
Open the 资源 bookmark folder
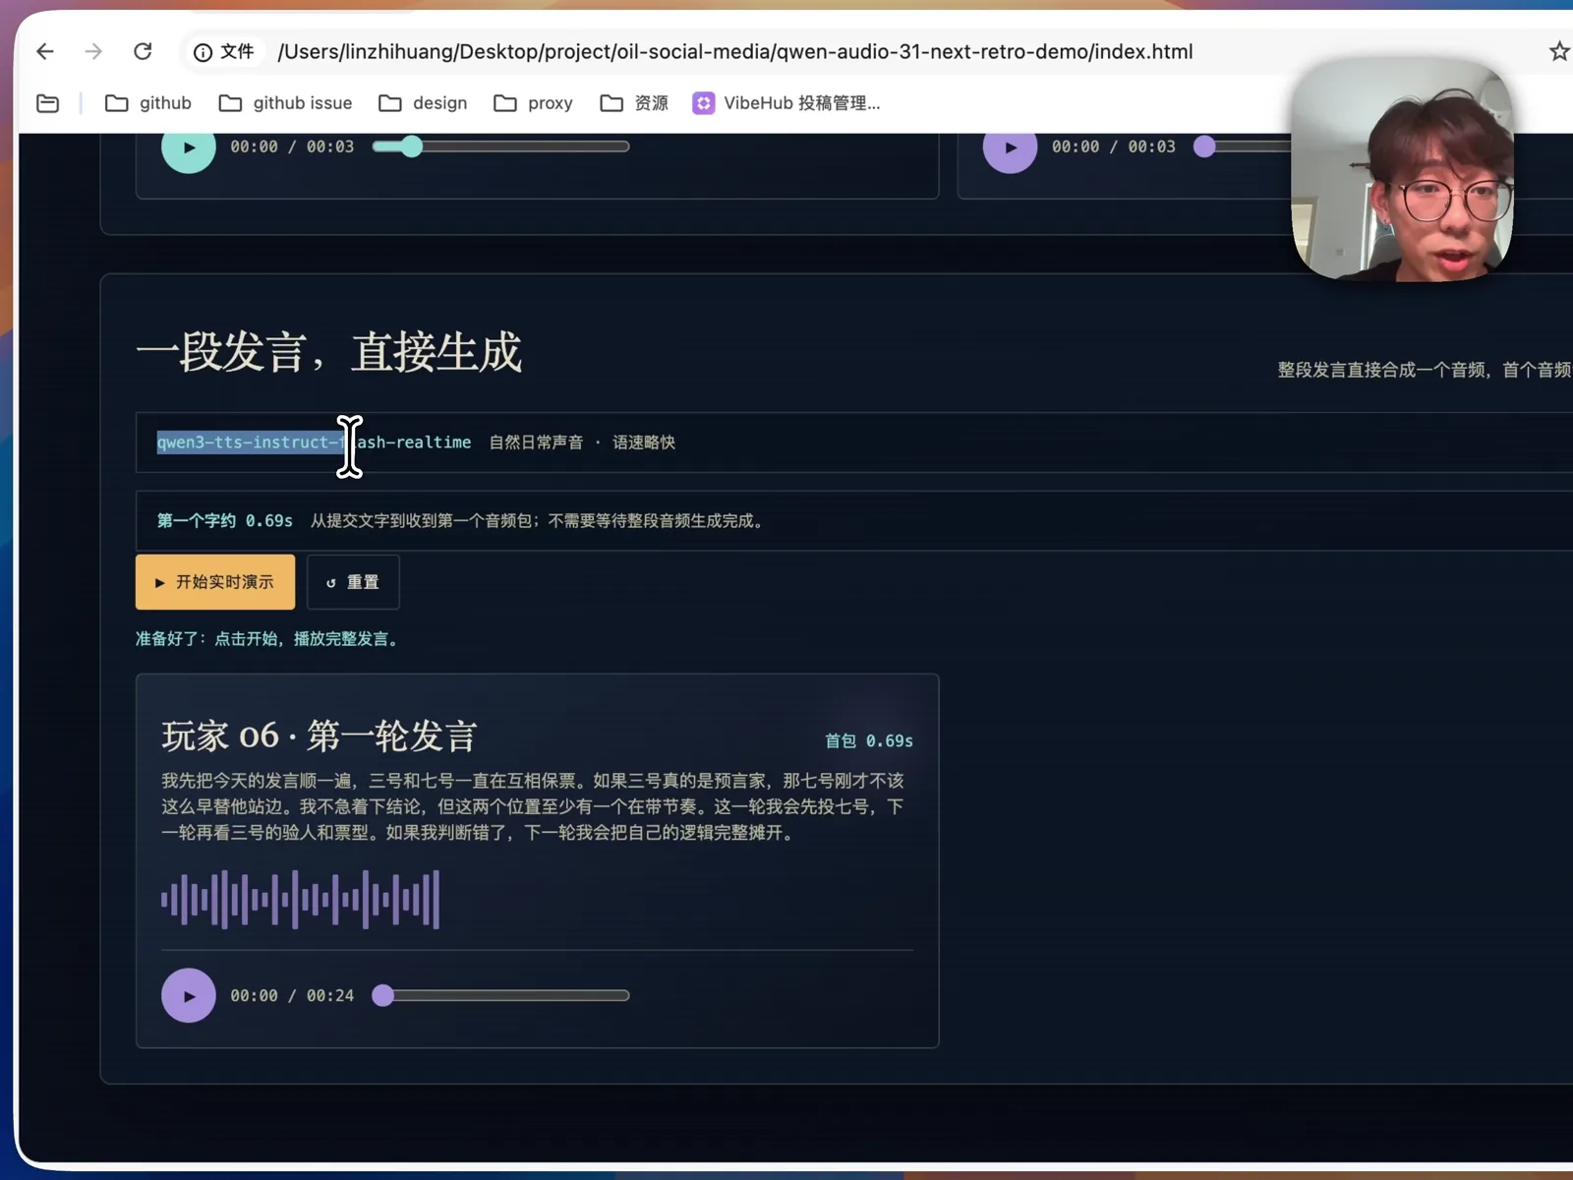(634, 103)
